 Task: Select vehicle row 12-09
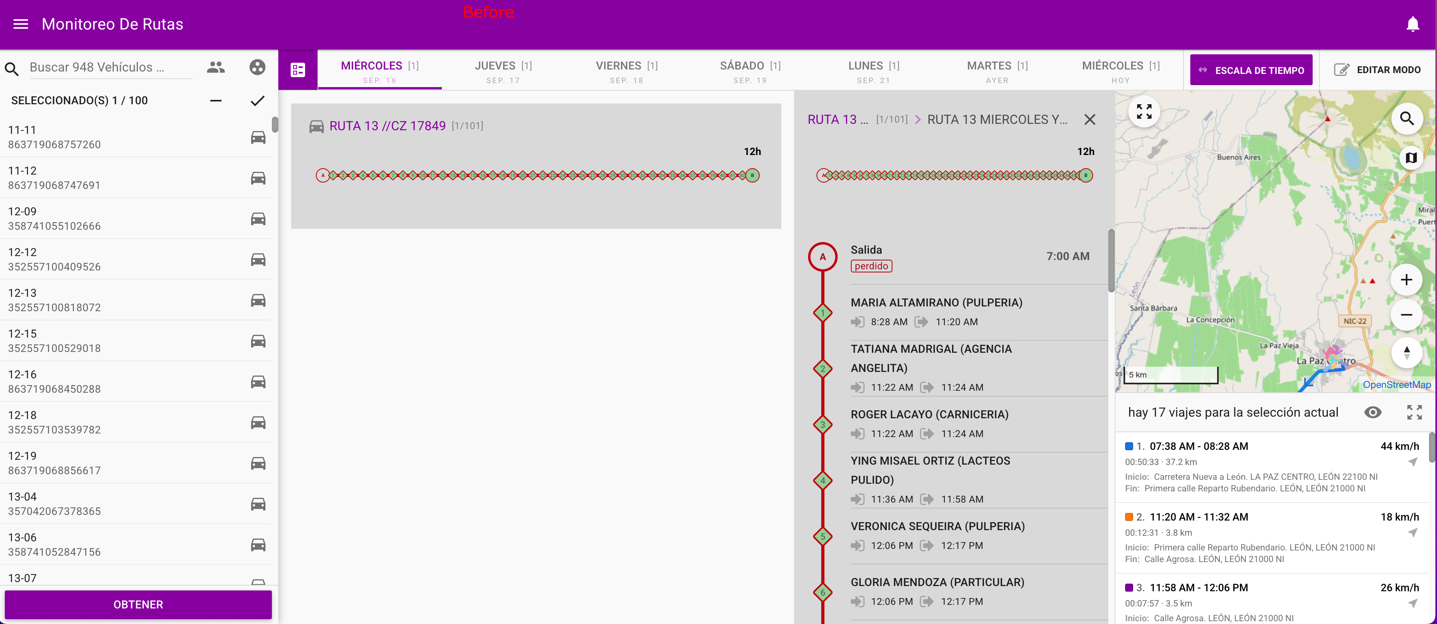[x=136, y=219]
